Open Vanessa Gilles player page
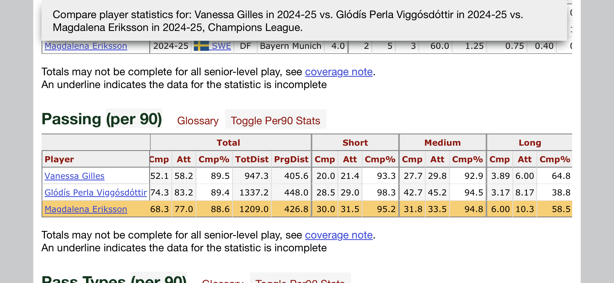 pos(75,176)
